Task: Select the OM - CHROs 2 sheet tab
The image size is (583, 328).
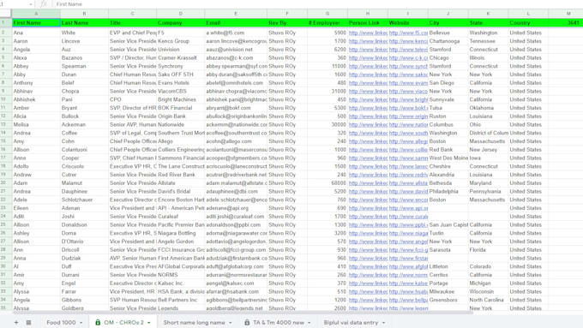Action: pos(123,322)
